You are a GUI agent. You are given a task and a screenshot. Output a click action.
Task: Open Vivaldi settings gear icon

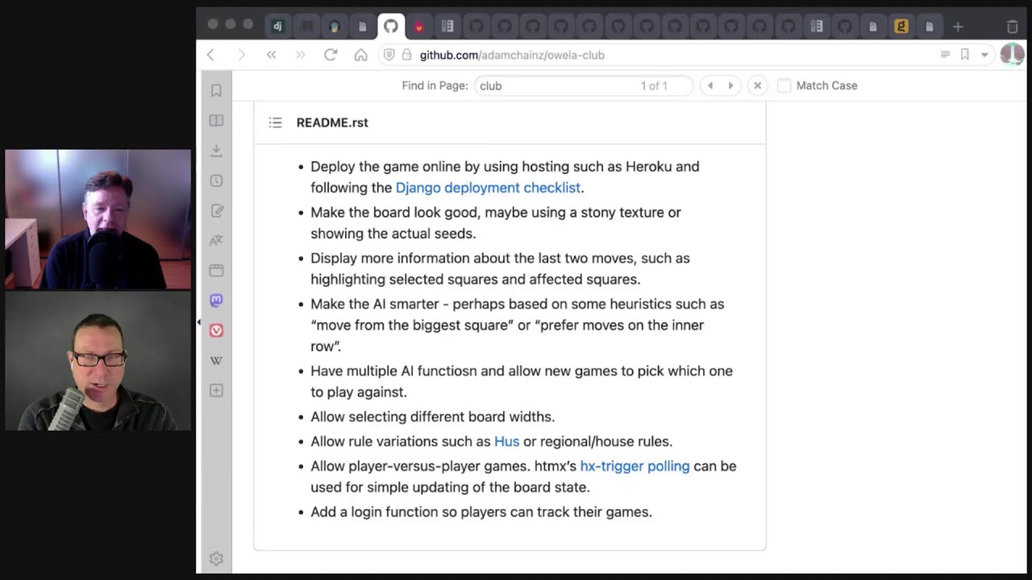pyautogui.click(x=216, y=558)
